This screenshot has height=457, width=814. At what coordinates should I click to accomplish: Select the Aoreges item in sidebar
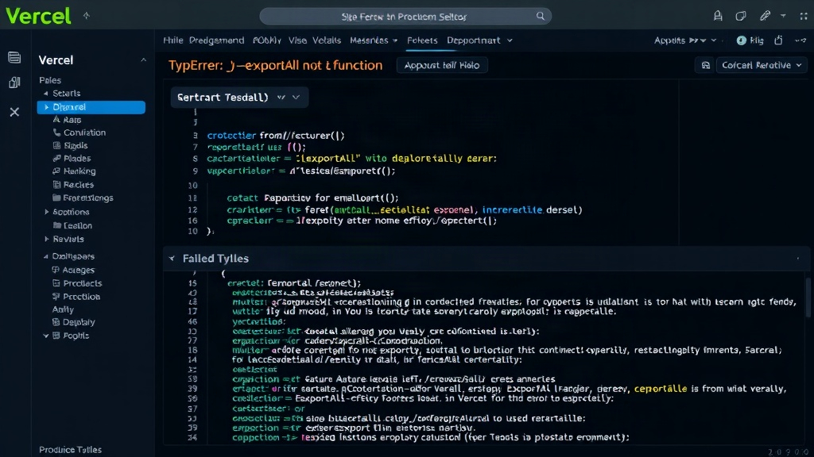(73, 270)
